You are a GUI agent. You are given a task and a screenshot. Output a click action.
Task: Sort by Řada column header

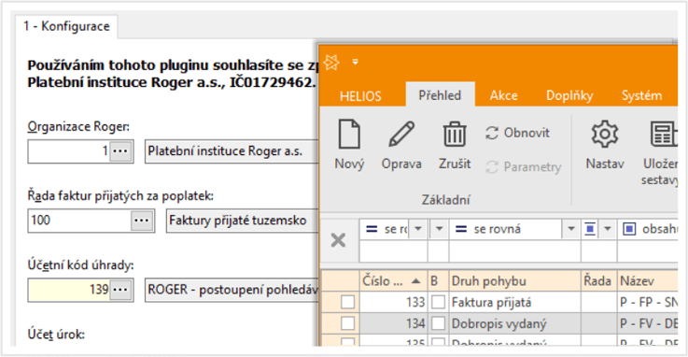598,281
